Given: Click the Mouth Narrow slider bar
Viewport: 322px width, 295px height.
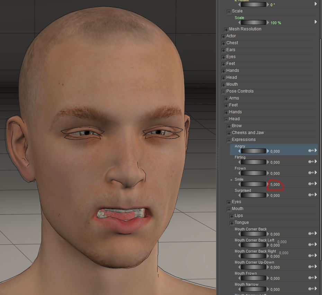Looking at the screenshot, I should point(253,289).
